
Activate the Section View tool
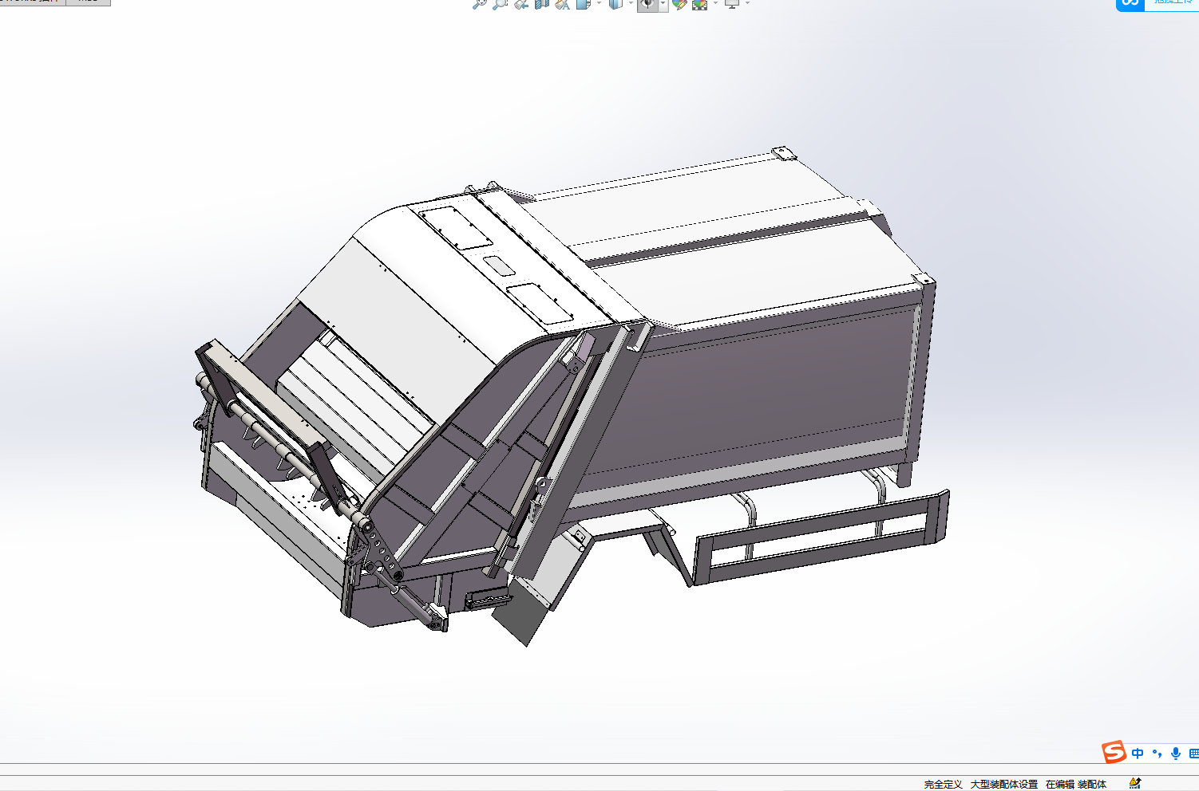[x=542, y=4]
